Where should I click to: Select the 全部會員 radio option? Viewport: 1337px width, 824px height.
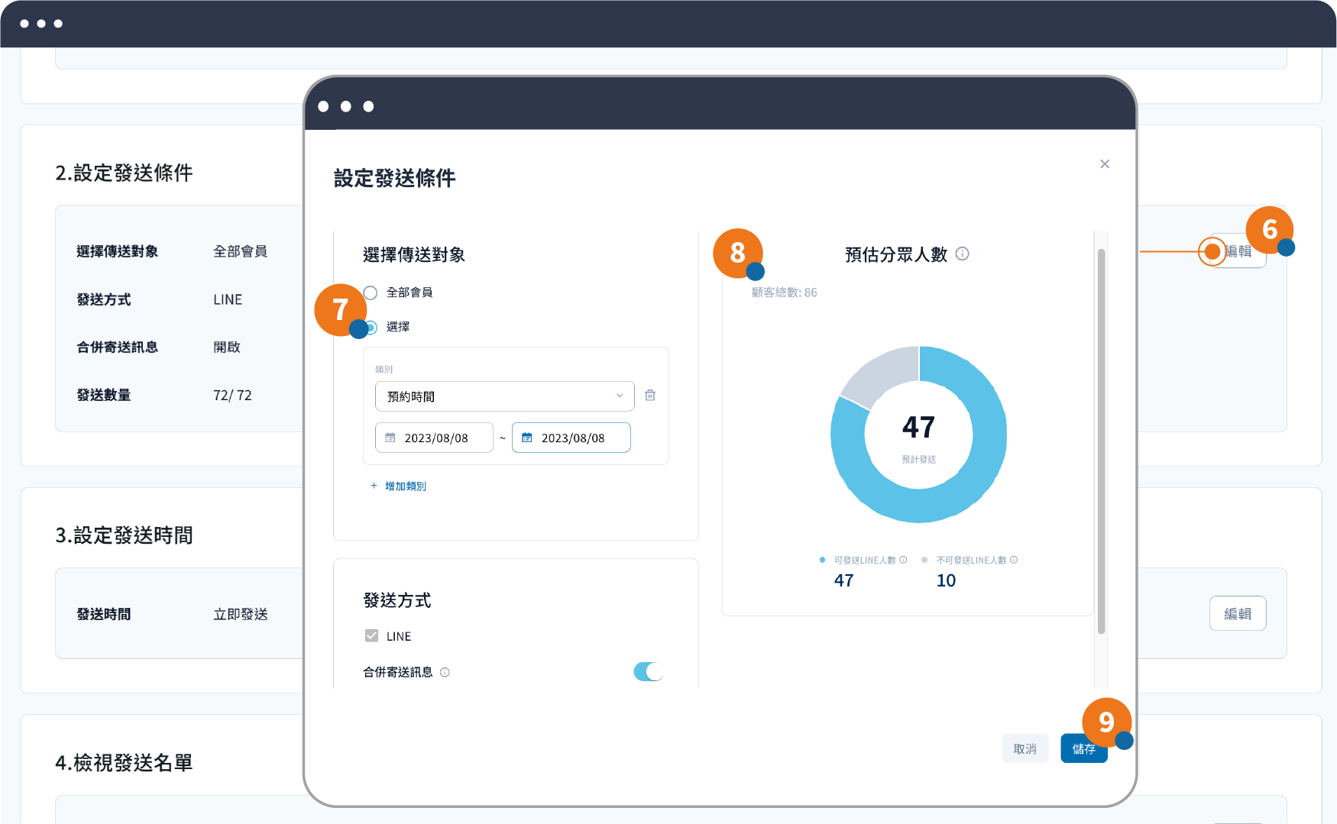[371, 292]
